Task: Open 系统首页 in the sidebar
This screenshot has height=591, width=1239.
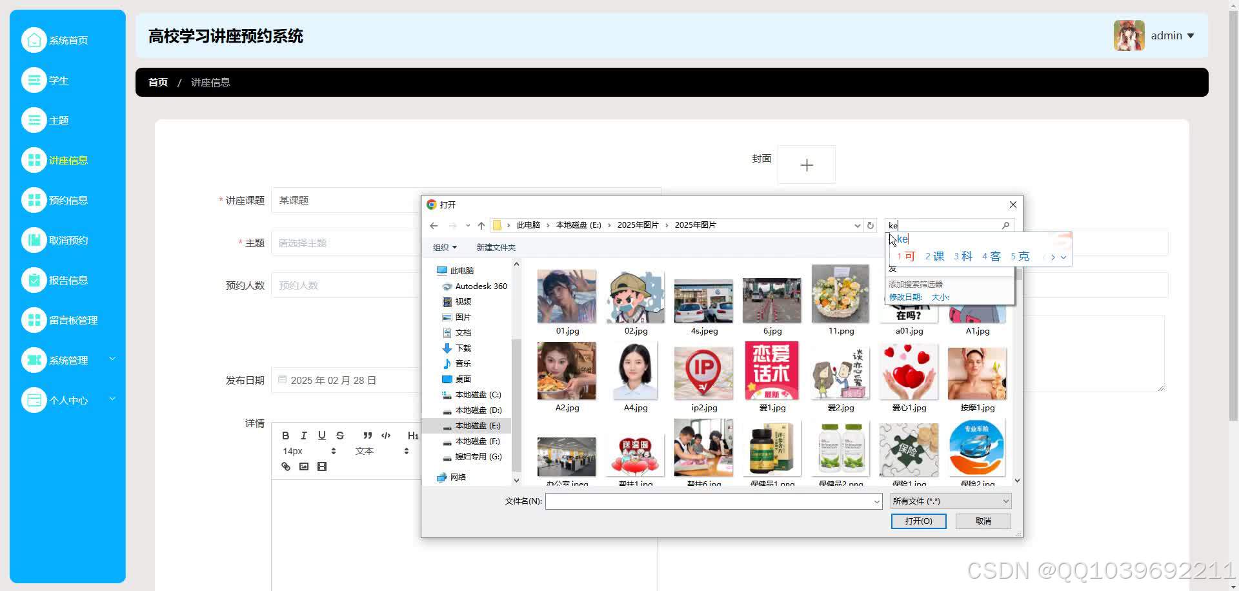Action: point(55,40)
